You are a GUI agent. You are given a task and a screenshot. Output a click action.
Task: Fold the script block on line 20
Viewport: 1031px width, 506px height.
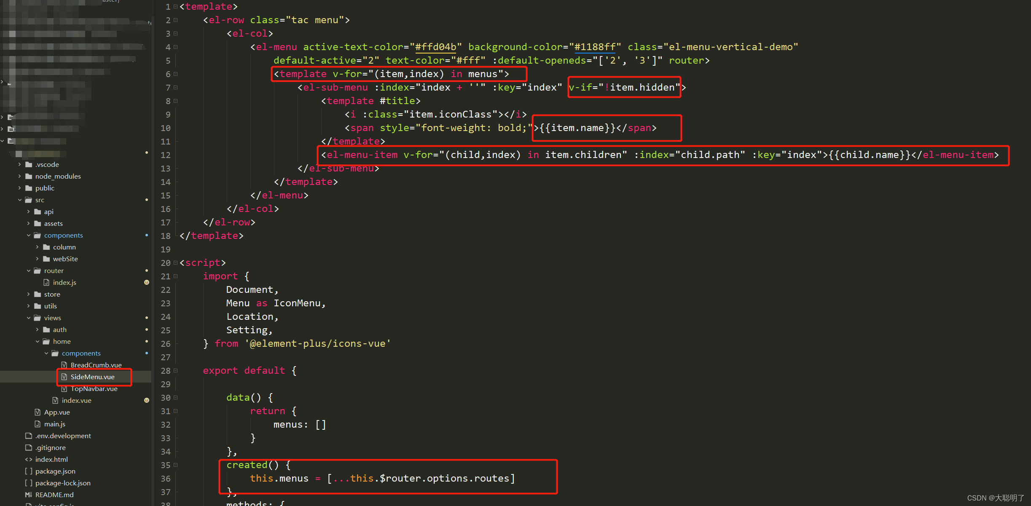pos(176,263)
